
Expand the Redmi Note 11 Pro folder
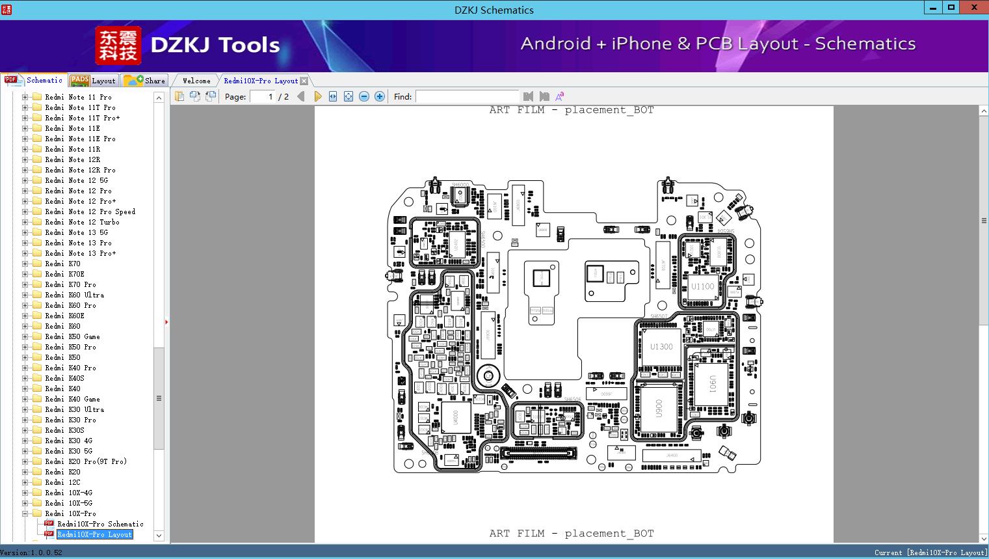pos(25,97)
